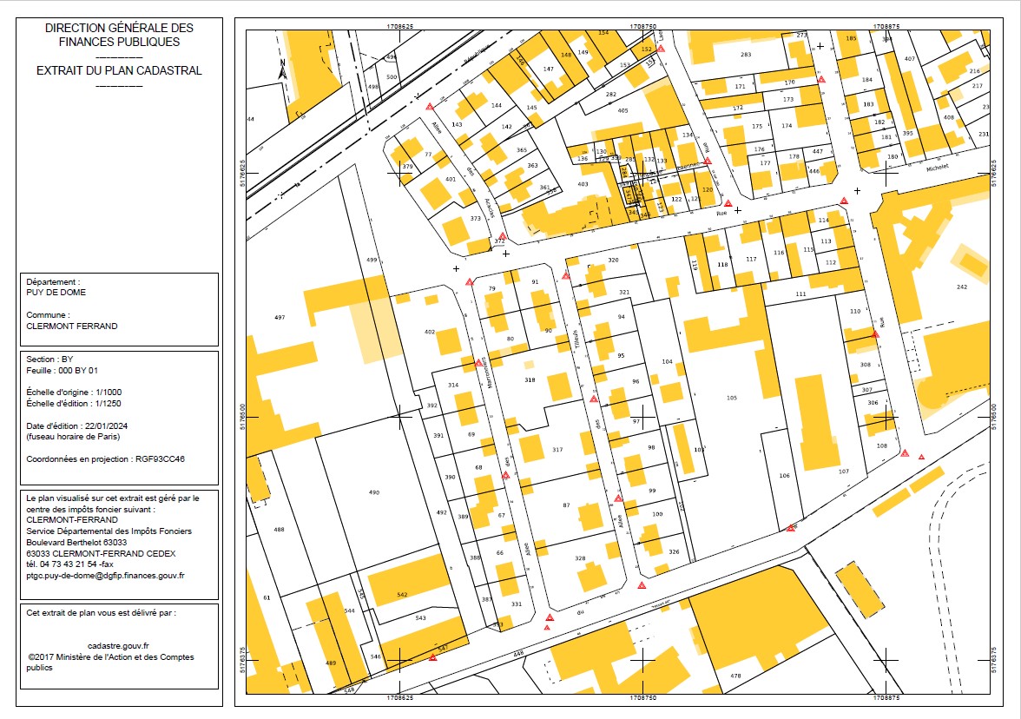Select "Coordonnées en projection : RGF93CC46"
1021x719 pixels.
(x=106, y=459)
